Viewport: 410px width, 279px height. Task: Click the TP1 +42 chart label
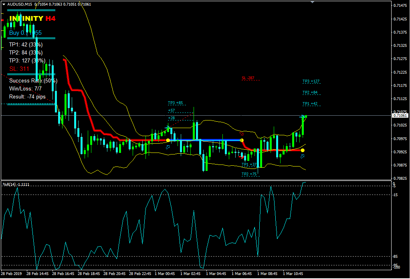click(x=310, y=104)
